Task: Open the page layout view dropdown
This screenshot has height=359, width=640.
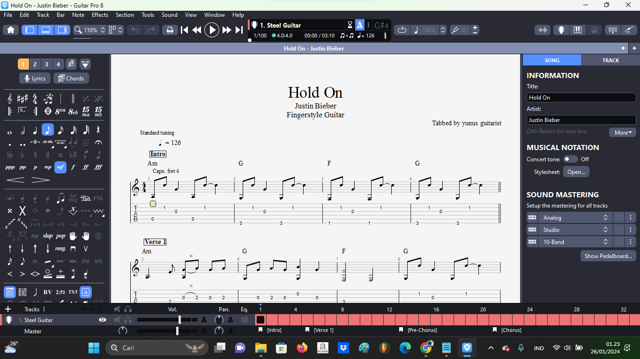Action: (116, 30)
